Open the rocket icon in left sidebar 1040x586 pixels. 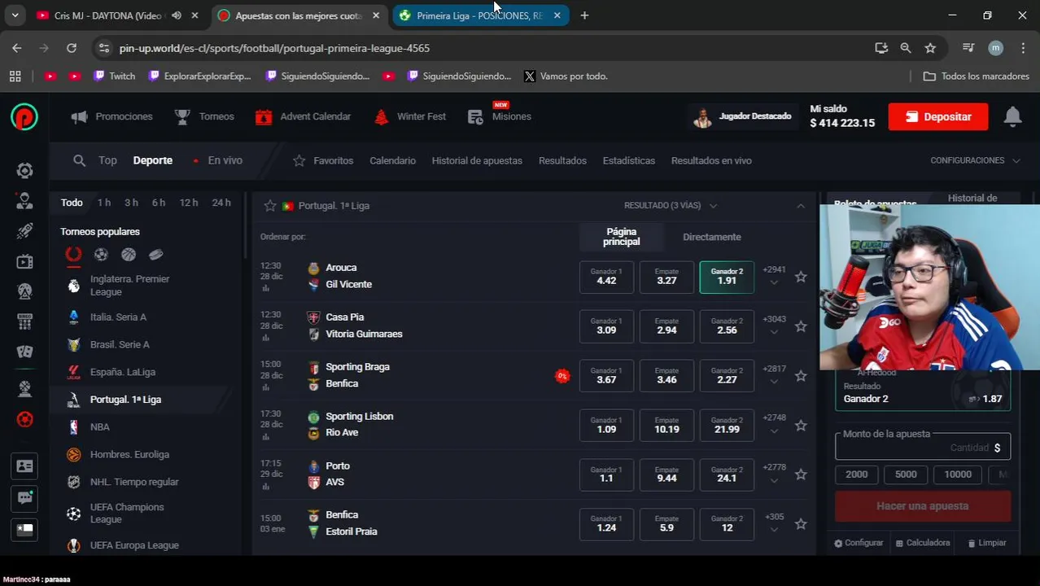point(24,231)
